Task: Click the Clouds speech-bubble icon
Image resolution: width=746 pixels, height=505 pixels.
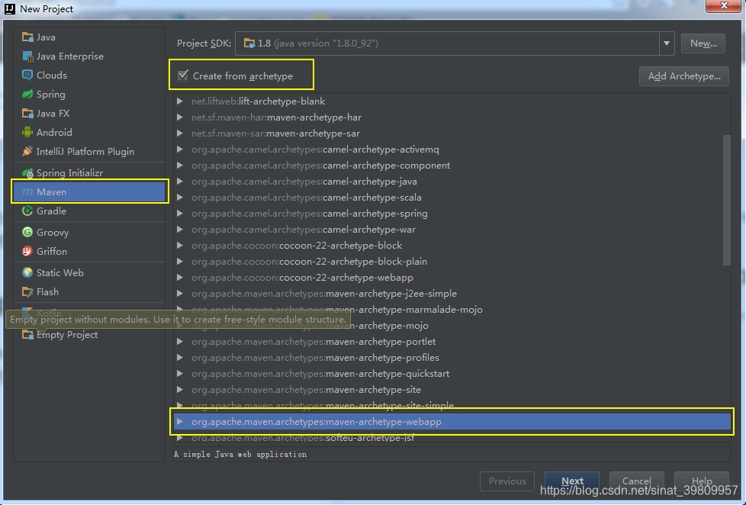Action: (27, 76)
